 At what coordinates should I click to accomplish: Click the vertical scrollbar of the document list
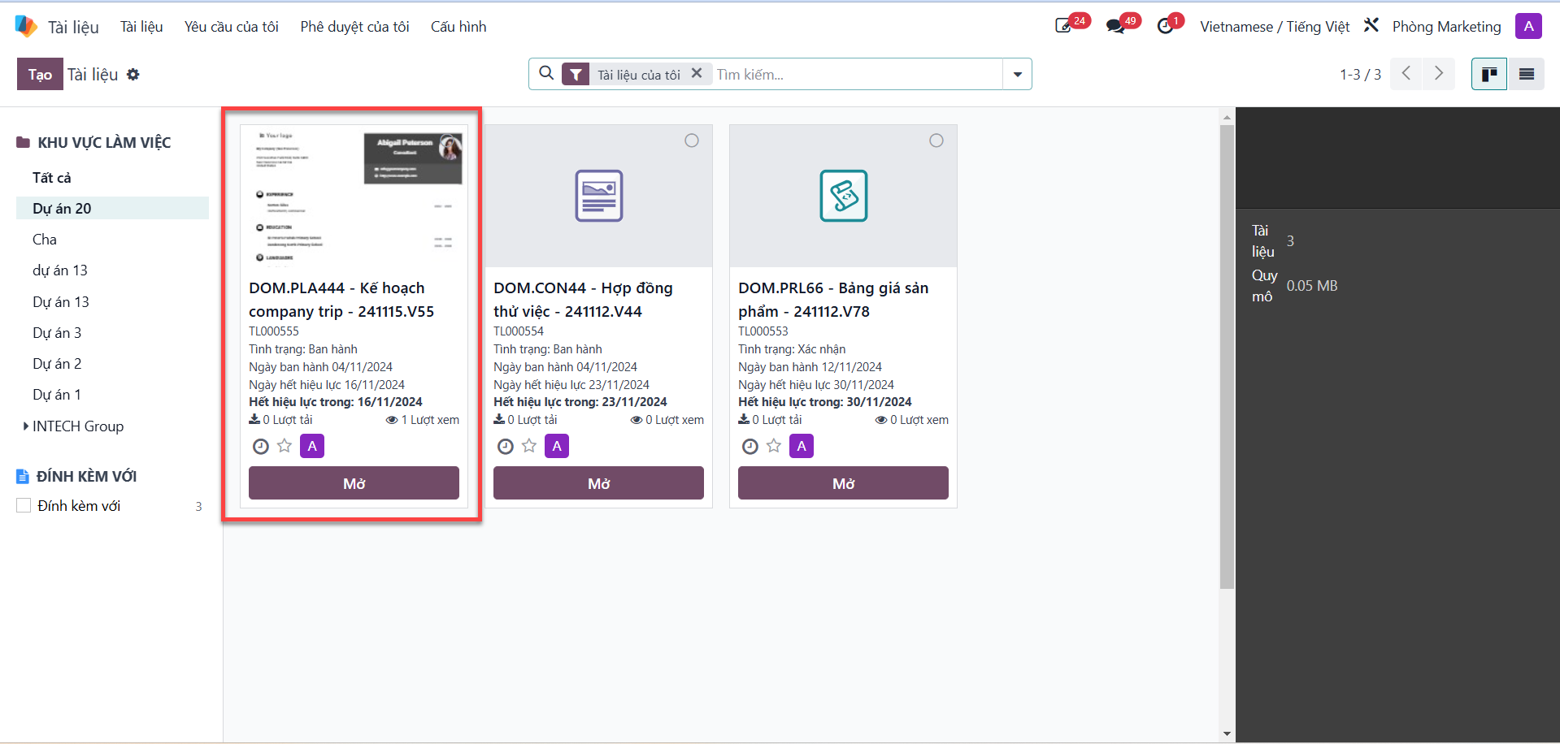pos(1227,357)
